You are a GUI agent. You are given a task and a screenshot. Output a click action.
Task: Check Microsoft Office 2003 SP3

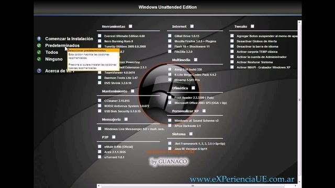click(x=170, y=102)
